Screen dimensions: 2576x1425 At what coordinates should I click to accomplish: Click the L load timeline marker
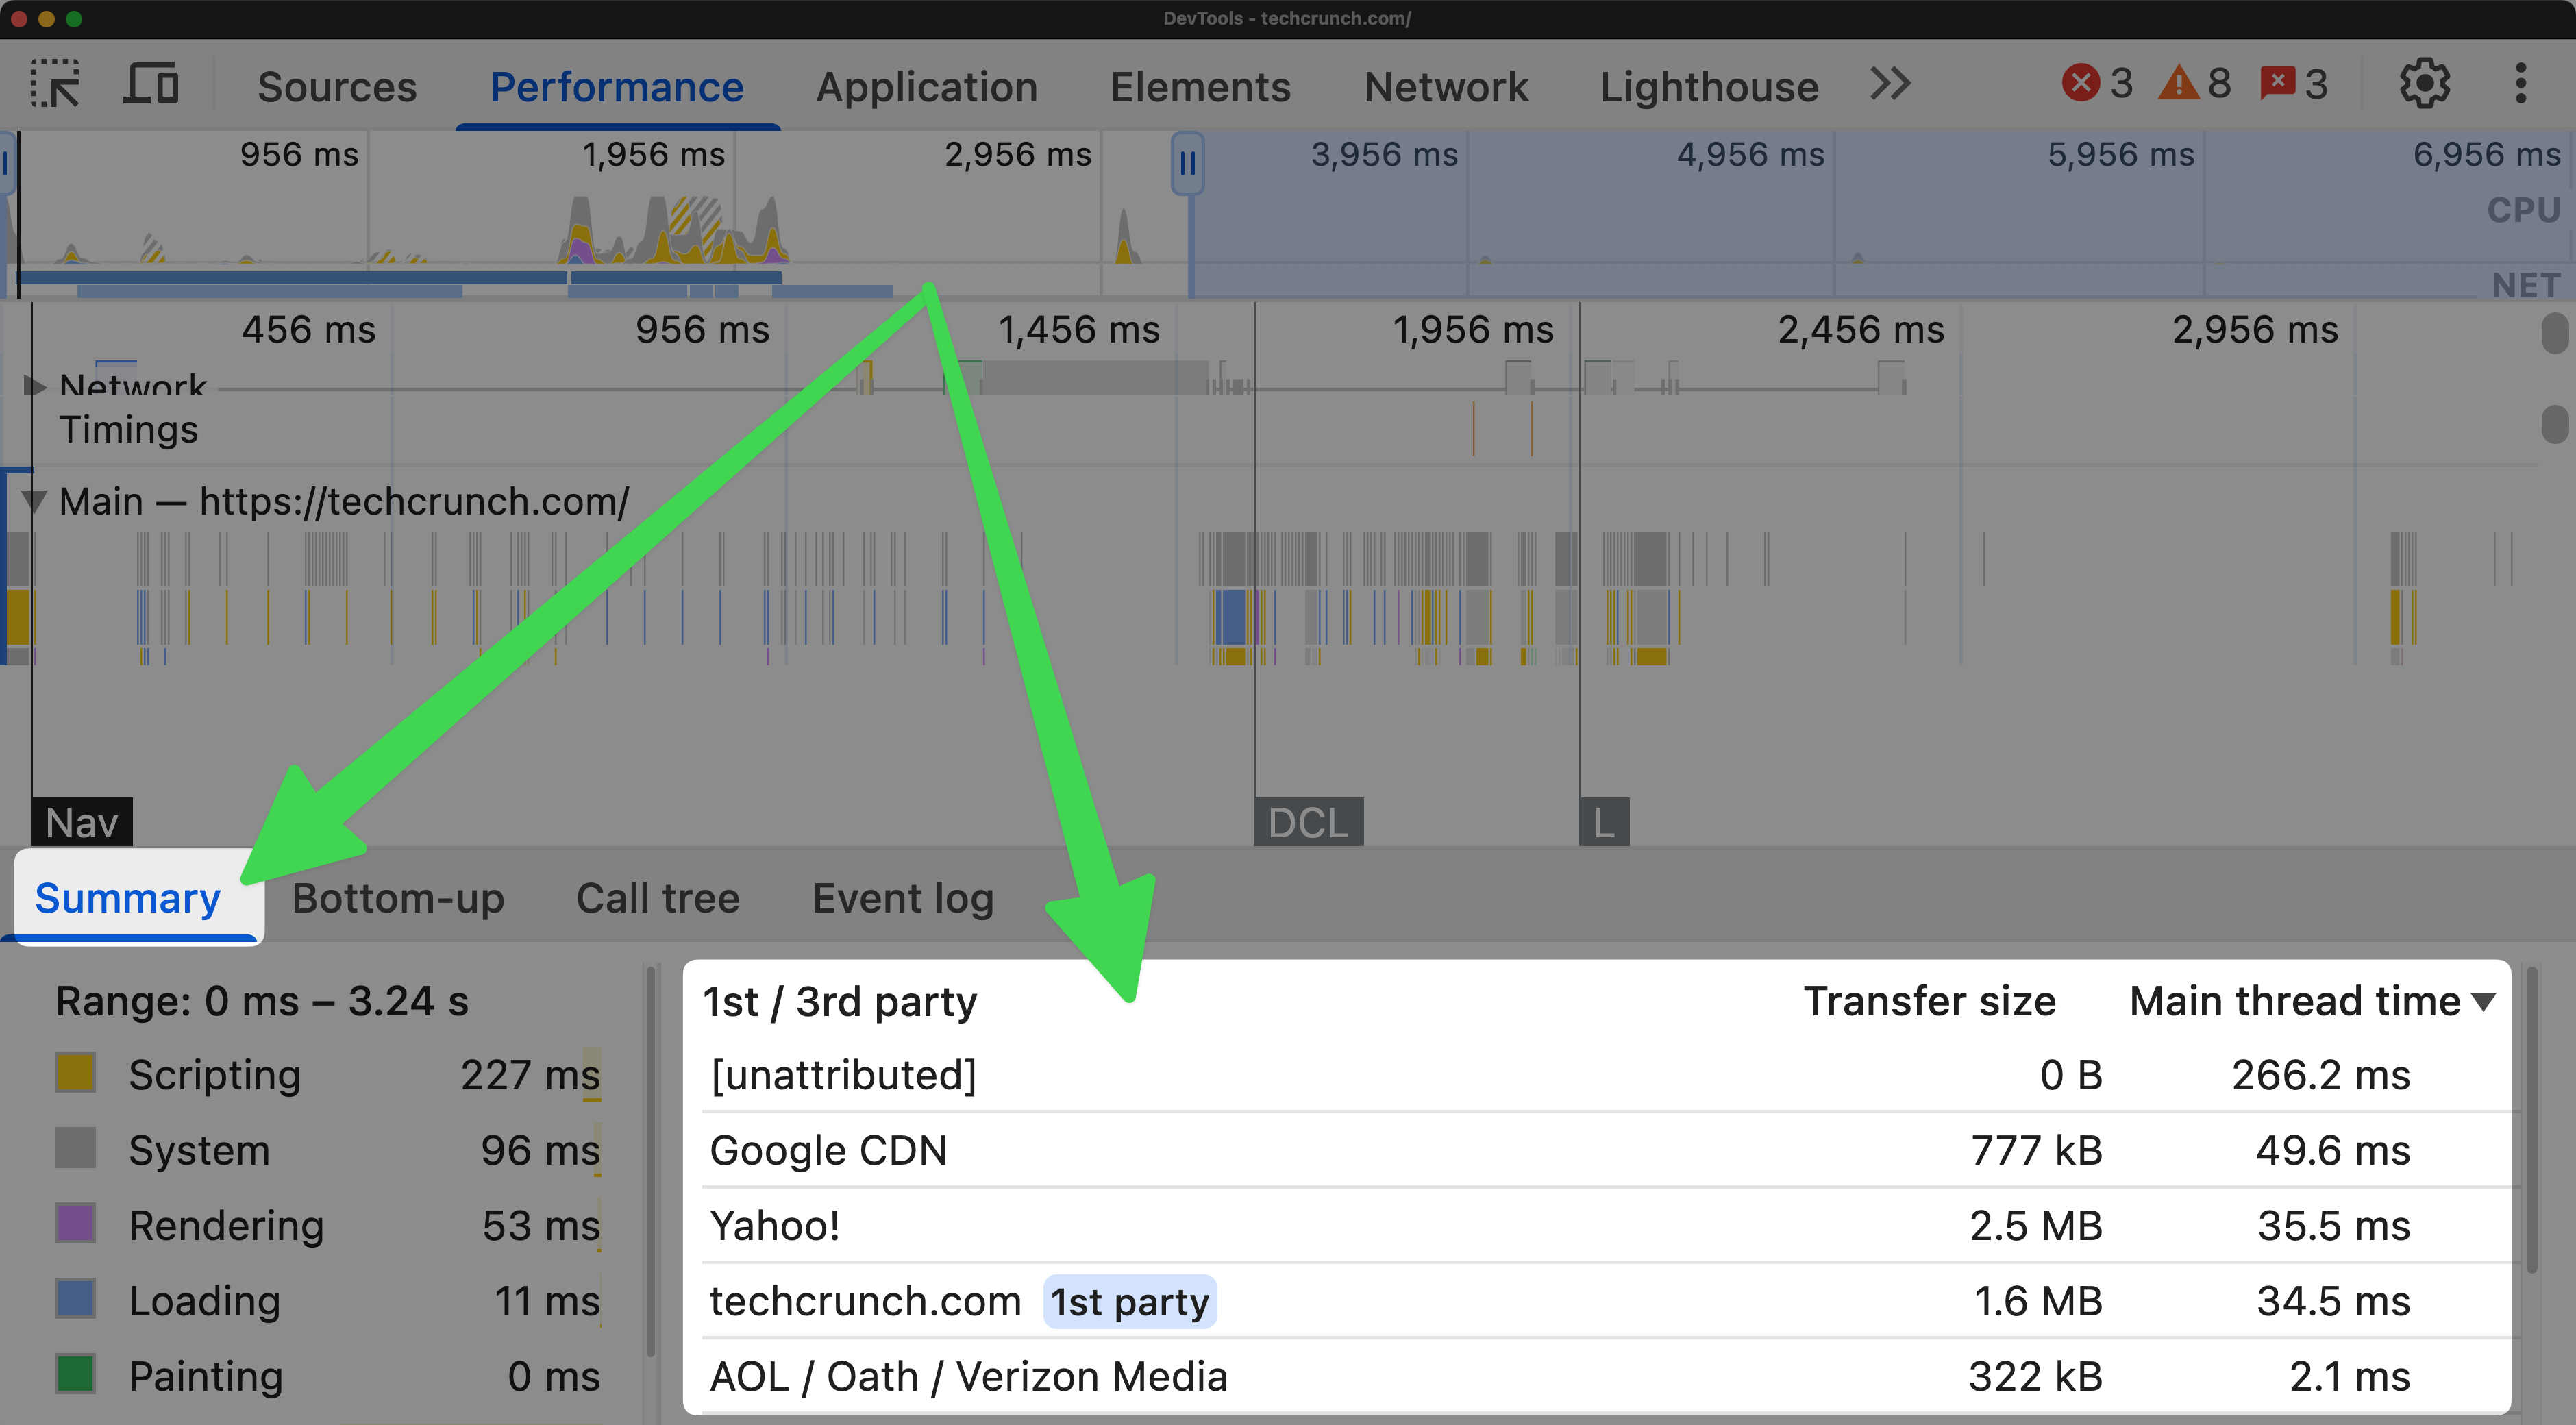[x=1604, y=822]
